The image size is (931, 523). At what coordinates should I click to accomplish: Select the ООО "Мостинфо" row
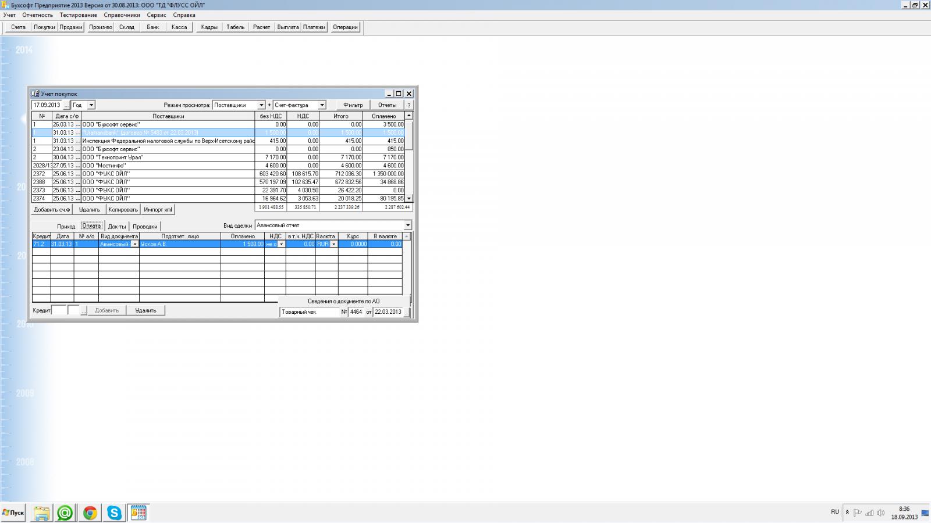point(168,166)
